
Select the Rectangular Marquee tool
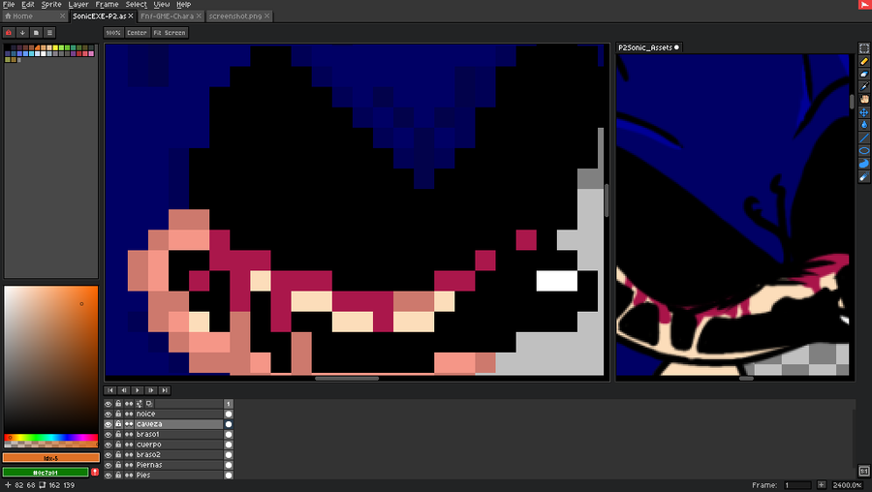[863, 48]
